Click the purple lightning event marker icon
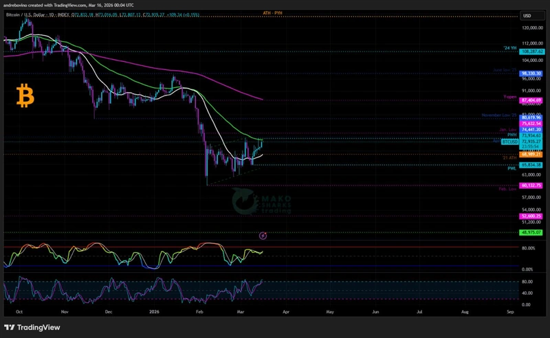 [262, 234]
